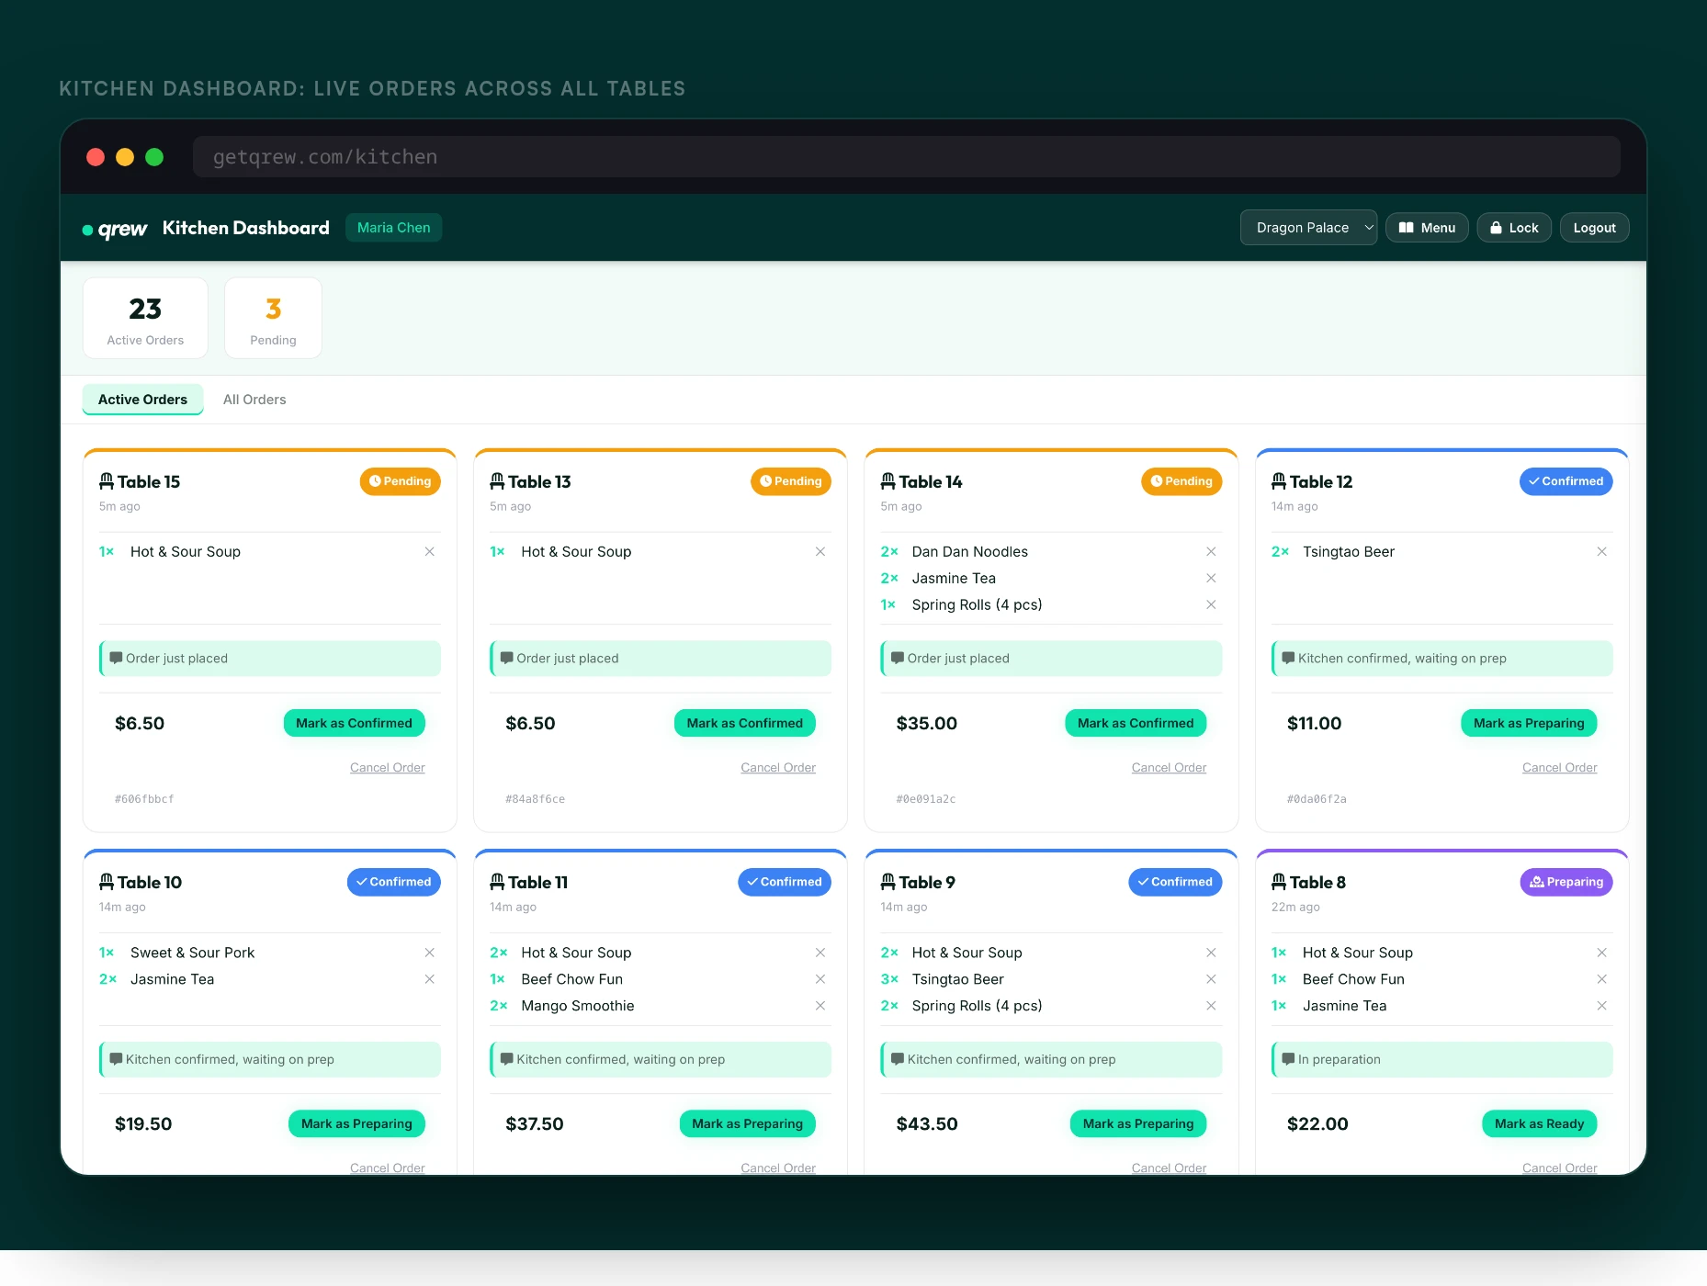
Task: Mark Table 9 order as Preparing
Action: [x=1138, y=1123]
